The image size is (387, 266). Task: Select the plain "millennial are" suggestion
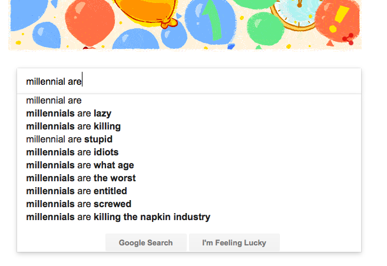coord(54,101)
